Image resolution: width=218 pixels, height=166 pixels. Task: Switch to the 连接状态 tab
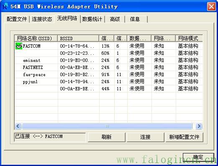coord(42,19)
